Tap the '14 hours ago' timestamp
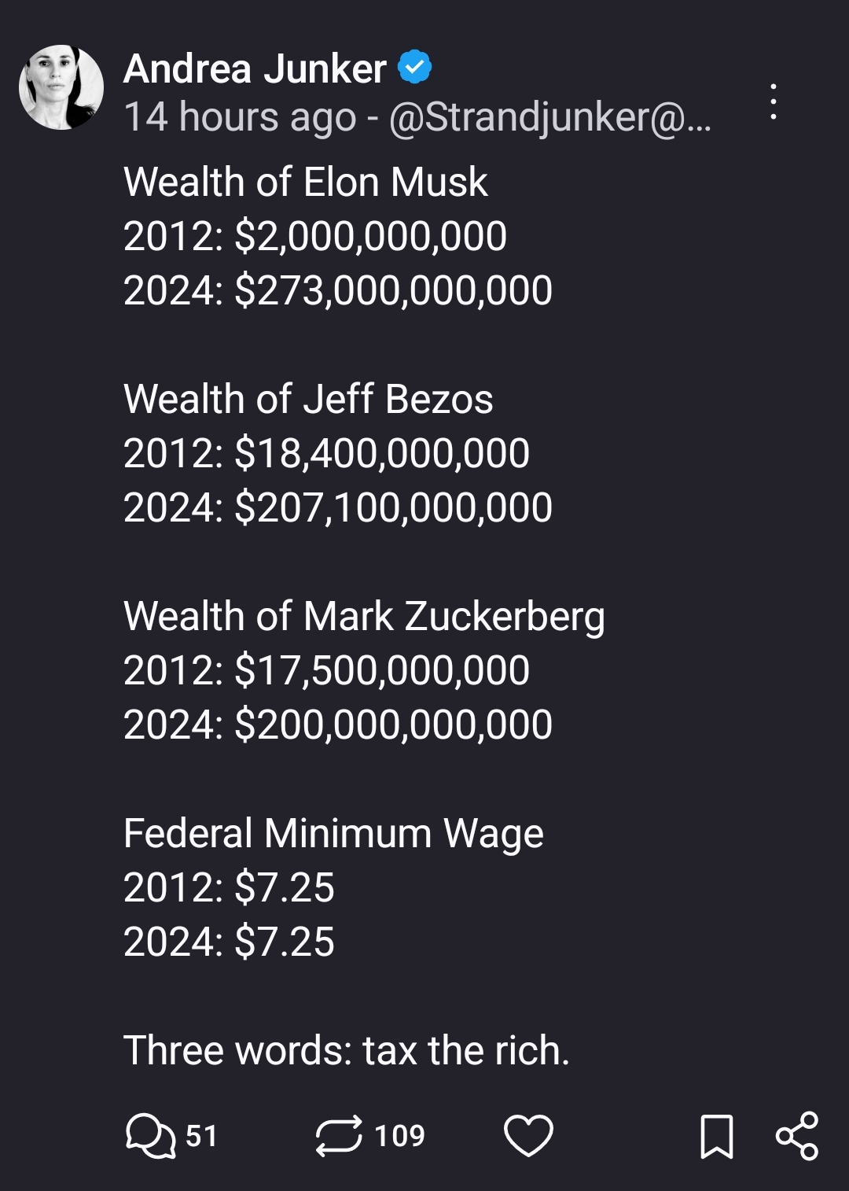This screenshot has height=1191, width=849. tap(240, 117)
